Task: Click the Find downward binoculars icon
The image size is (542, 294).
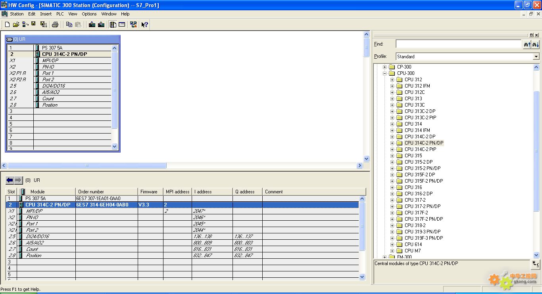Action: tap(536, 44)
